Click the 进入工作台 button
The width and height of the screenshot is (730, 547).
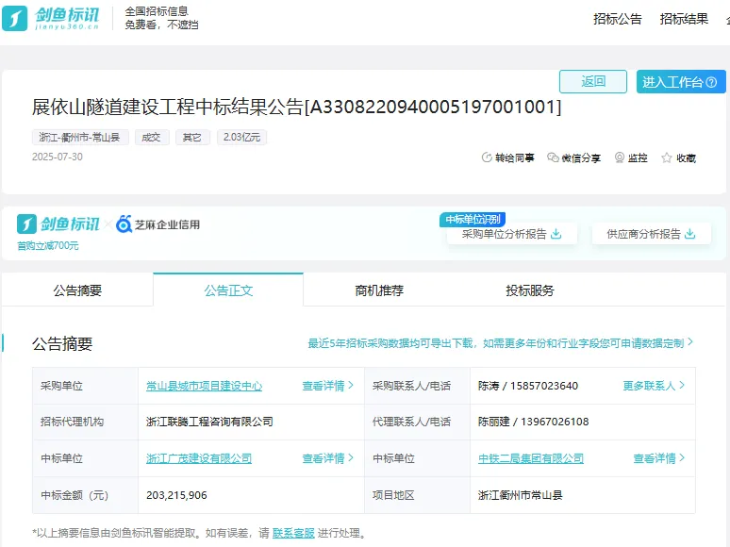click(x=680, y=82)
